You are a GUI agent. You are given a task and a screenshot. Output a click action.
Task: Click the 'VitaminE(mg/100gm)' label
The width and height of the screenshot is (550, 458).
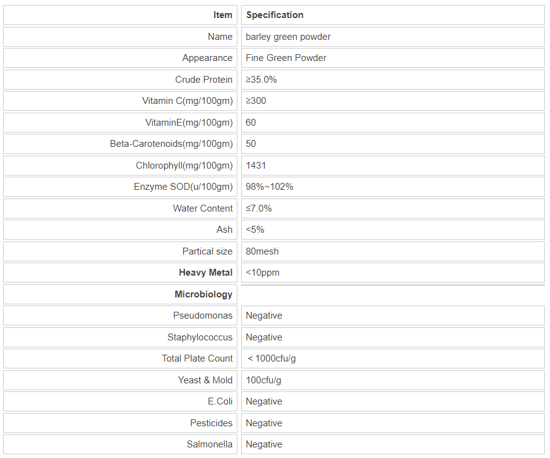click(189, 123)
